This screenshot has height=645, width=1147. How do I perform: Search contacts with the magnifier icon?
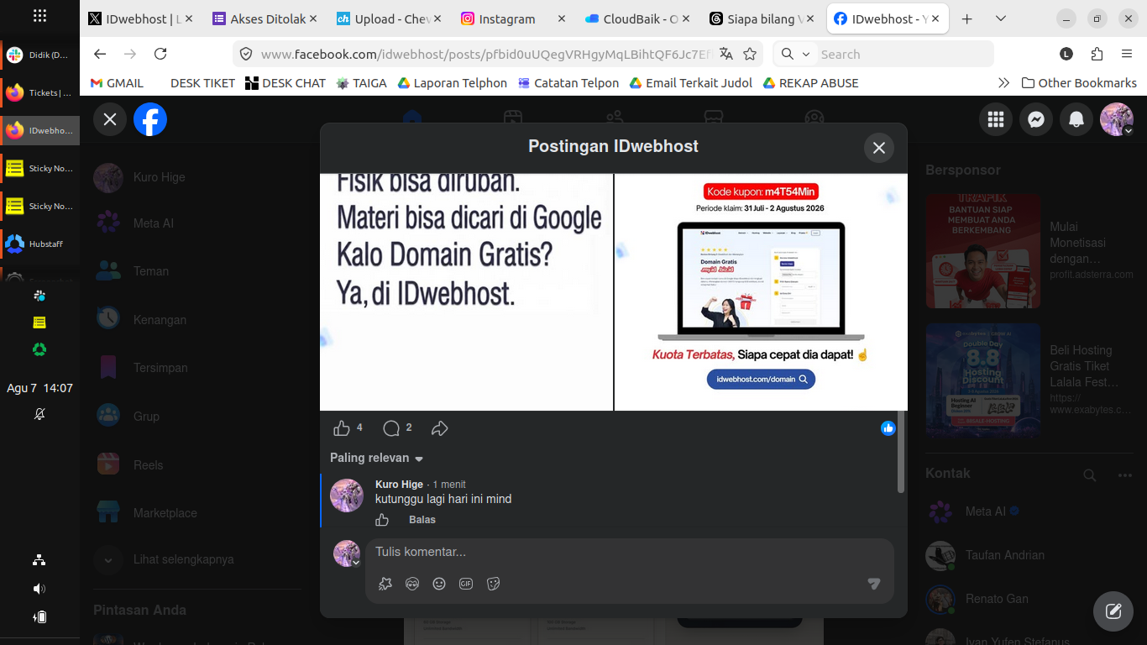coord(1090,475)
